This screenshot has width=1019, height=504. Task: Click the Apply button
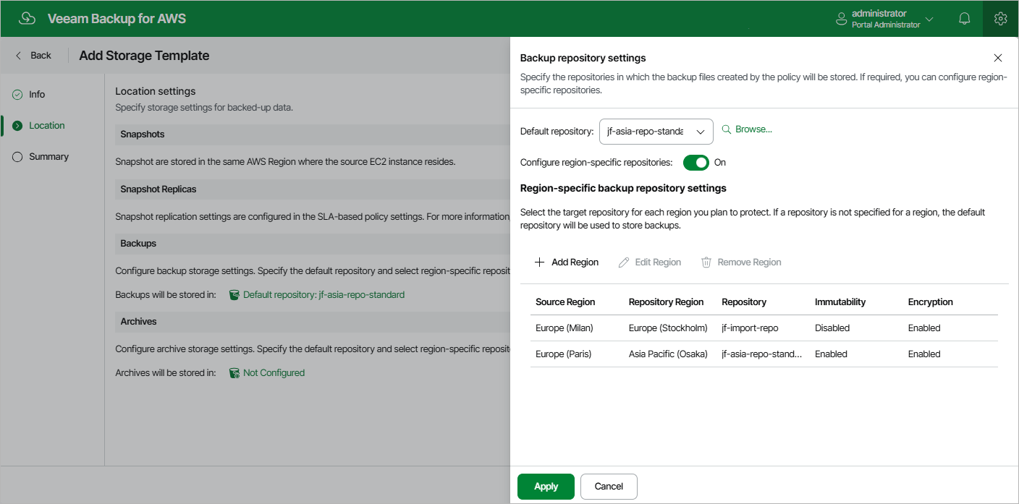click(x=546, y=487)
